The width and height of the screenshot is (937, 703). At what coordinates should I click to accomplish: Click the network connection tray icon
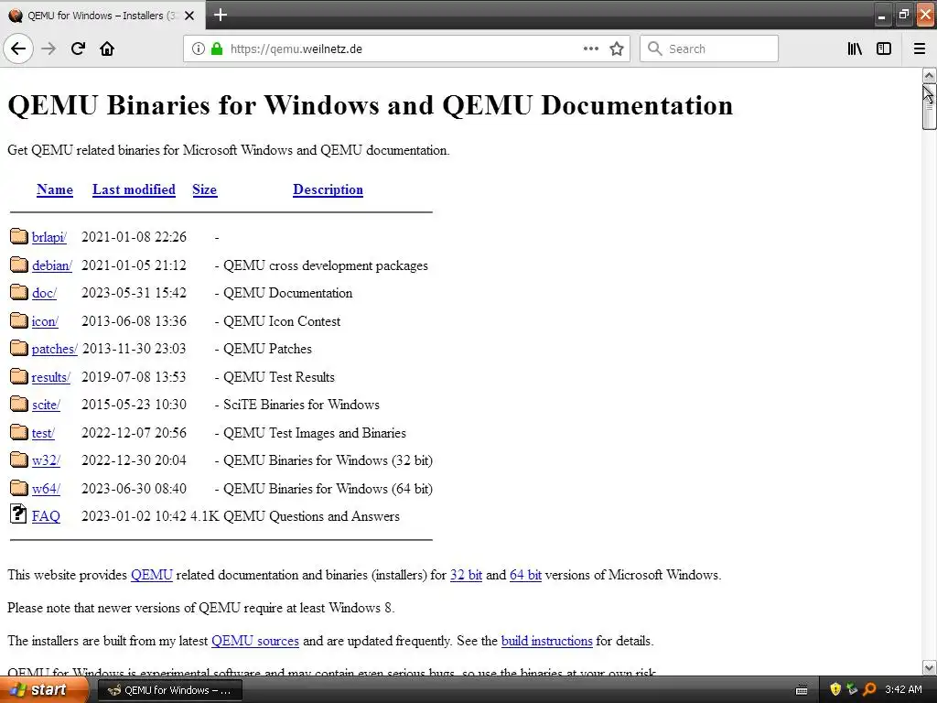pyautogui.click(x=852, y=690)
